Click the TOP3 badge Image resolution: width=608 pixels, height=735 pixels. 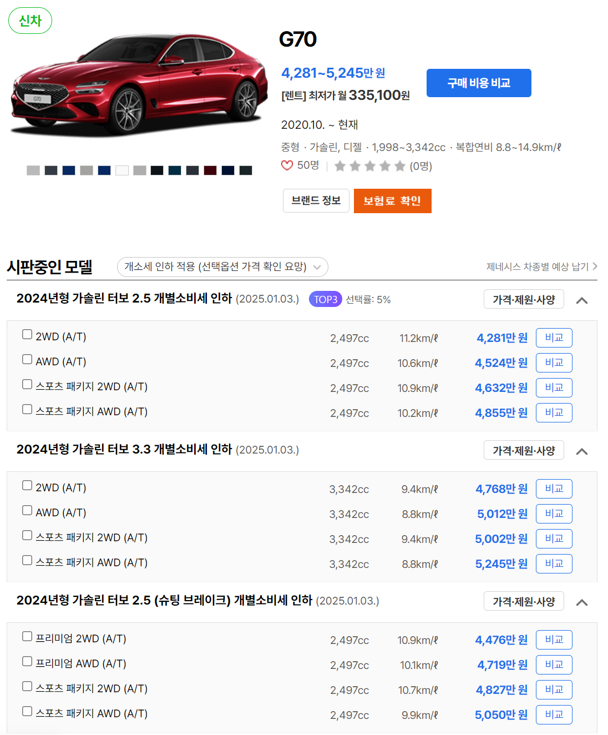326,299
